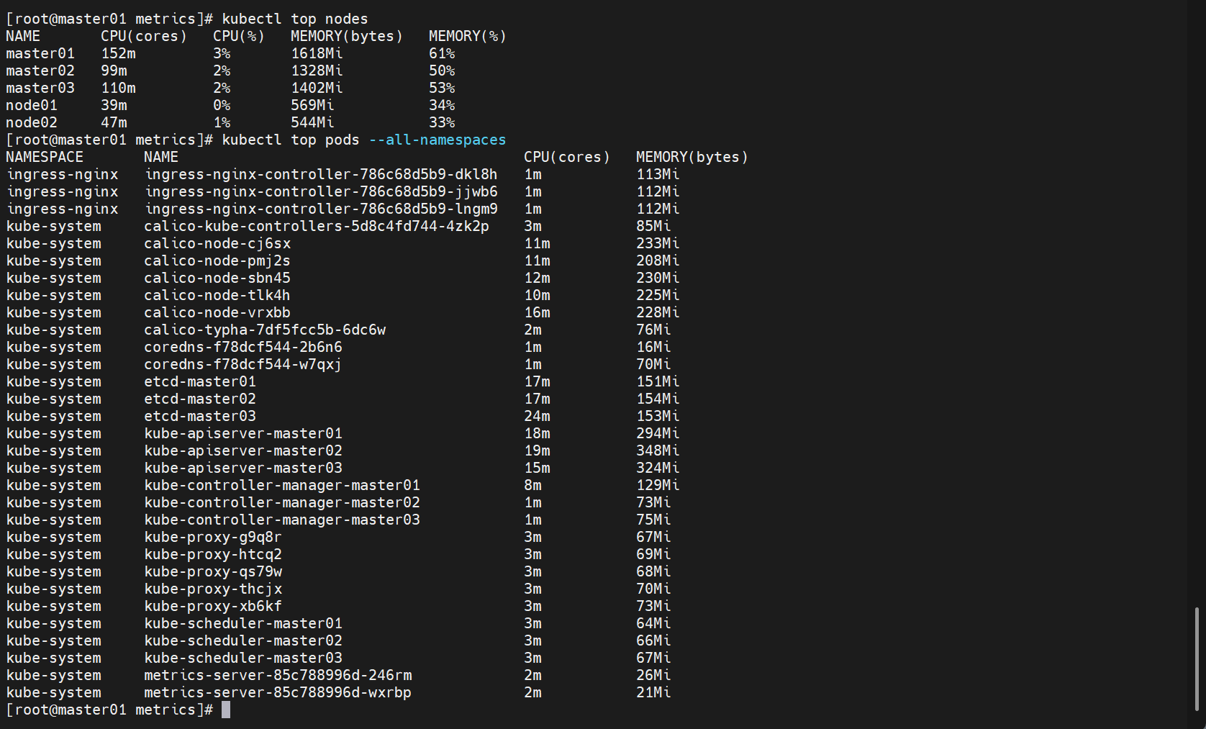Click the 348Mi pod memory value

[x=658, y=450]
